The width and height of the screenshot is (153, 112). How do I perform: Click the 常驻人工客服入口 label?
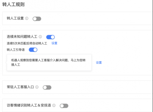[x=20, y=87]
